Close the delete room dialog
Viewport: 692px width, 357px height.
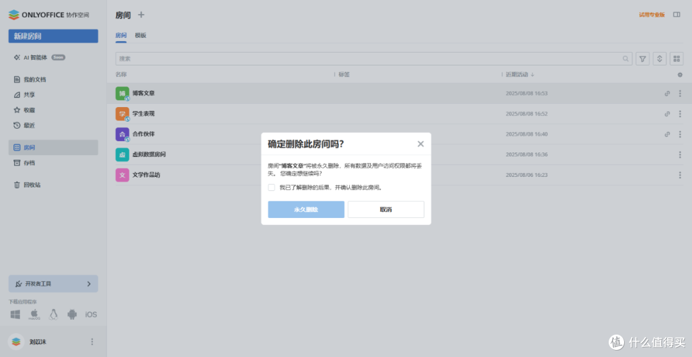(x=420, y=144)
